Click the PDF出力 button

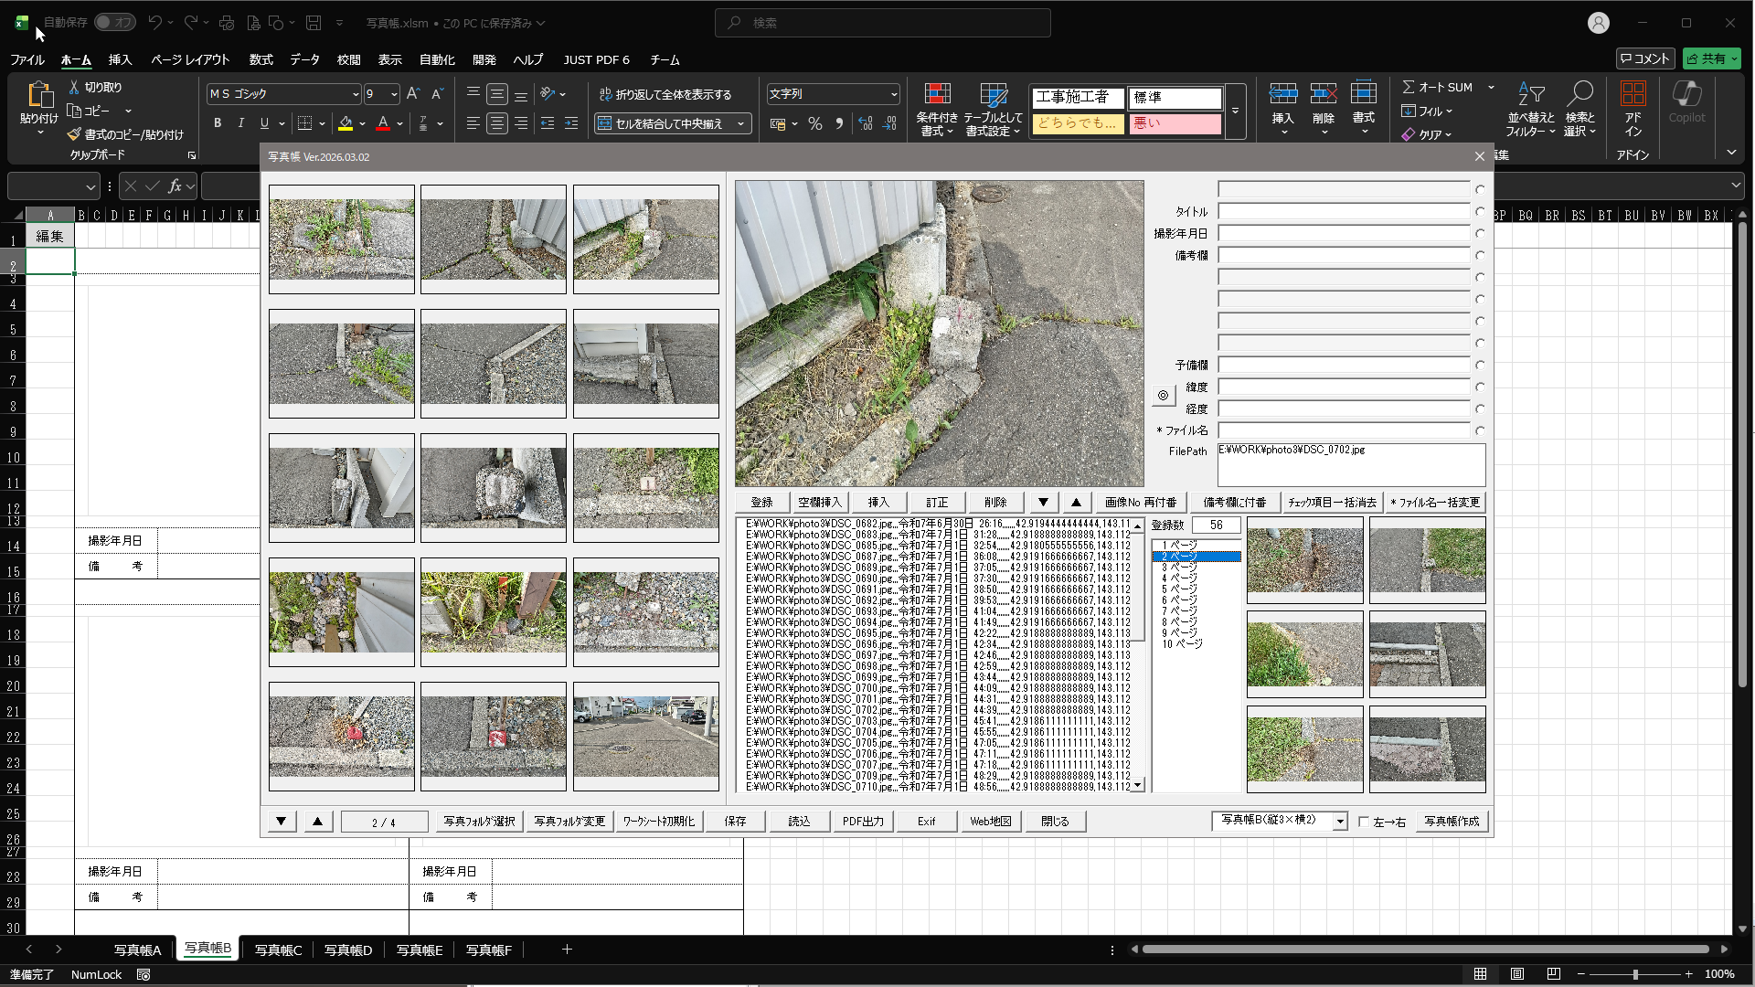coord(863,822)
